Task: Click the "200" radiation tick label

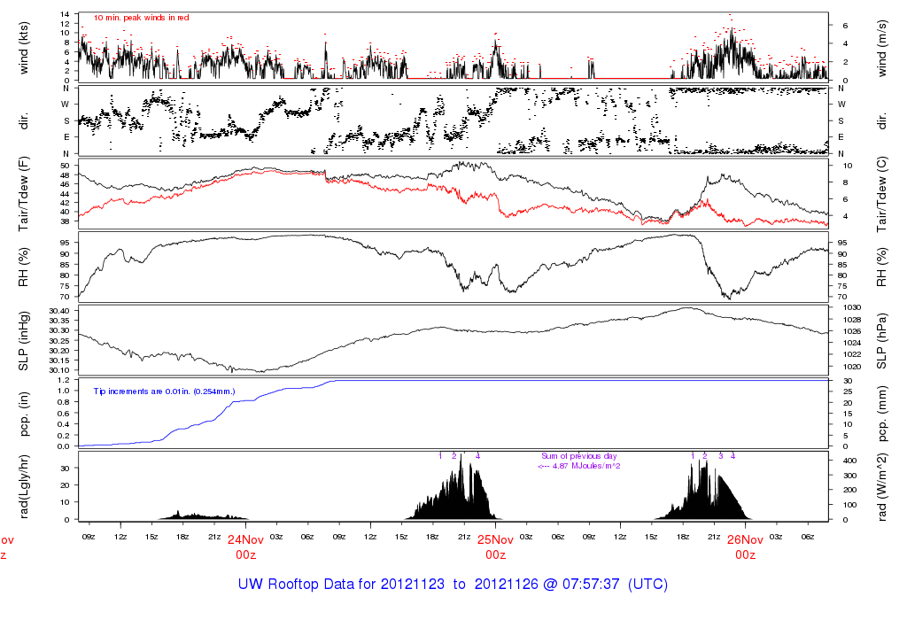Action: click(x=849, y=490)
